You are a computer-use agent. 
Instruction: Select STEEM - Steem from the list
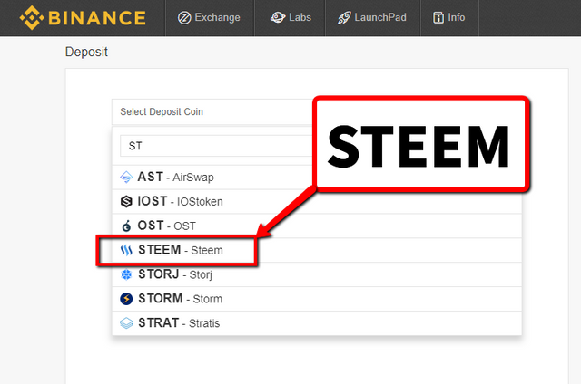coord(317,250)
